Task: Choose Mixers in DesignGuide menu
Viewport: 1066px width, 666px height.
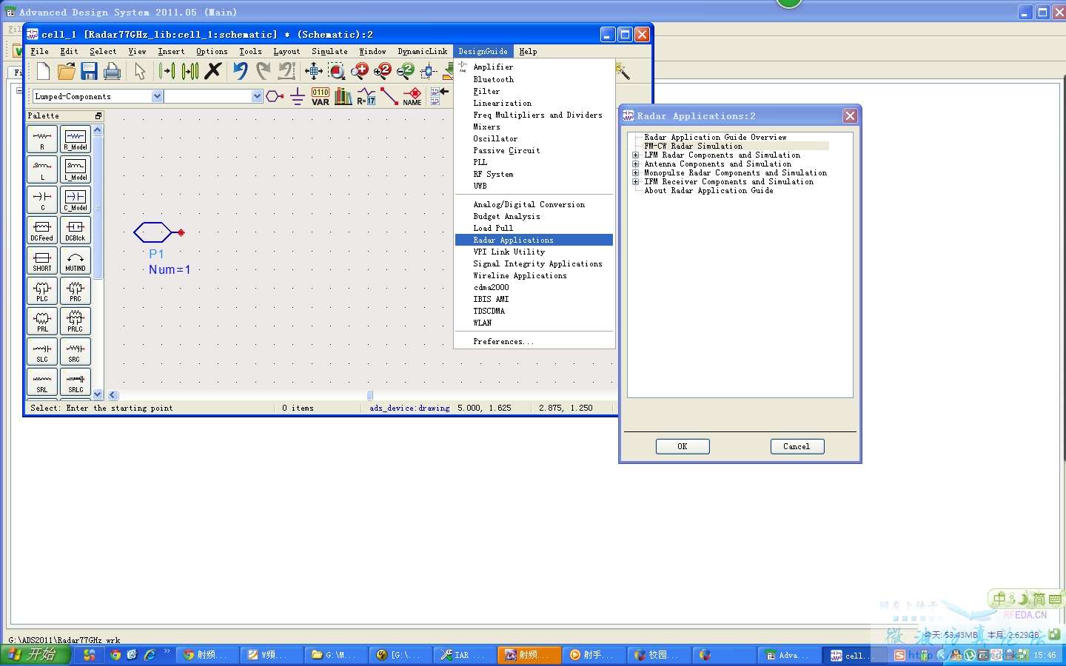Action: (x=486, y=127)
